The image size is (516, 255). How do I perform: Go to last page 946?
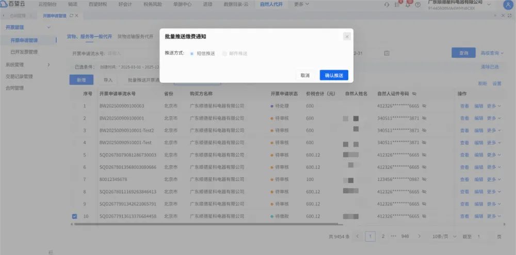[x=405, y=236]
